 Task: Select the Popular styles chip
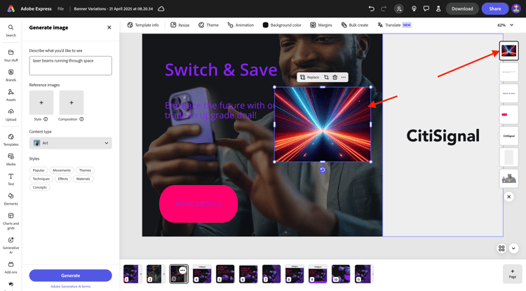pyautogui.click(x=39, y=170)
